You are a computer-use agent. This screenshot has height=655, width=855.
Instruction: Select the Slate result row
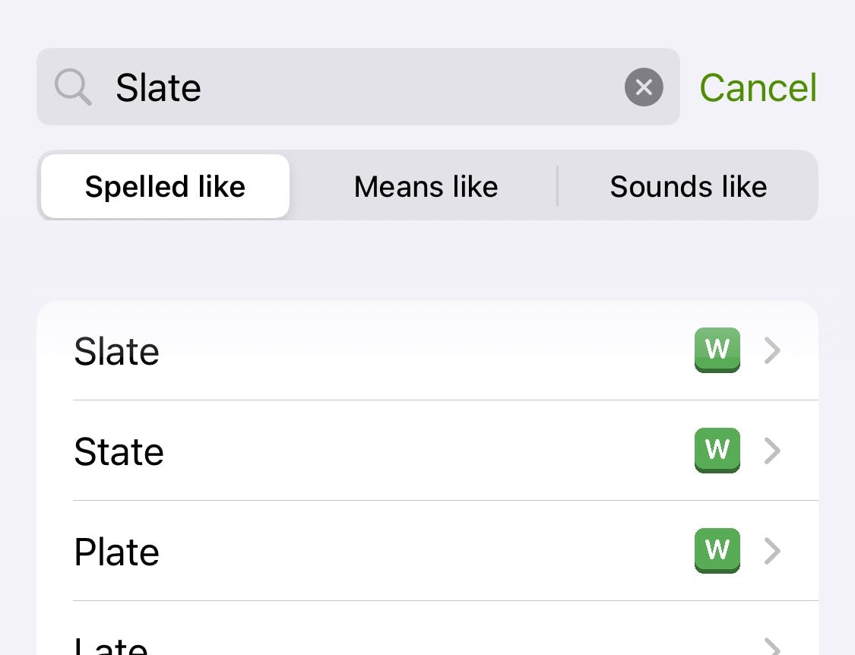[427, 350]
